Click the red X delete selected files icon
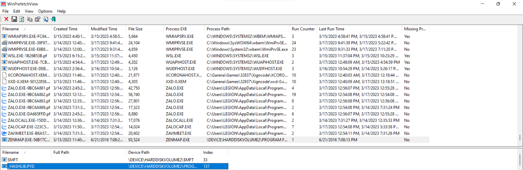 [x=6, y=19]
